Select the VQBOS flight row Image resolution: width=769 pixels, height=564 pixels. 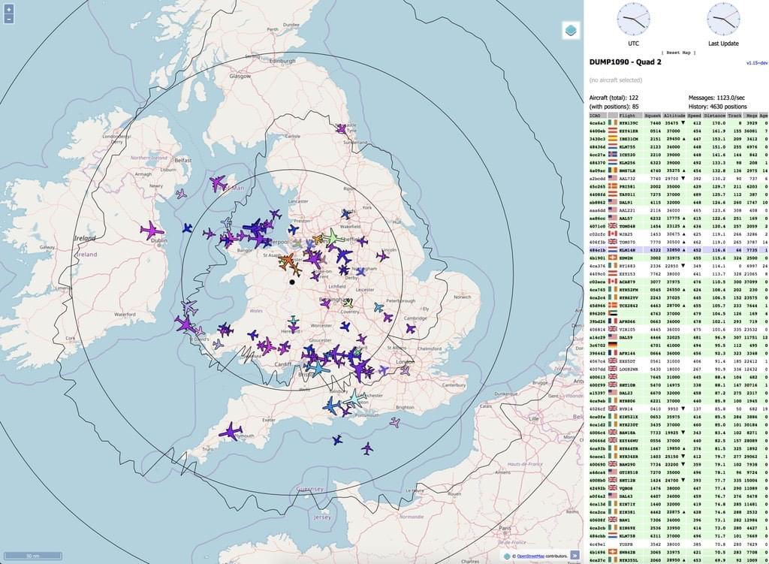pos(679,488)
